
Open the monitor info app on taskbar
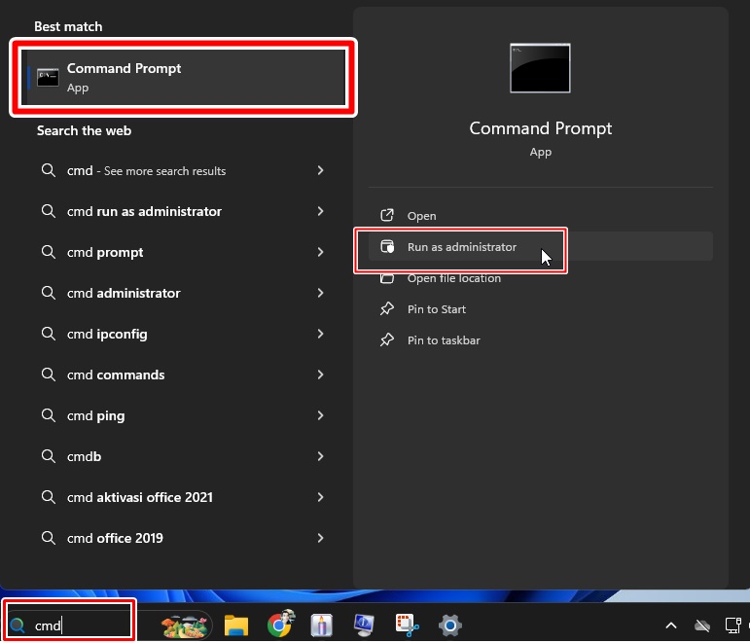[364, 625]
